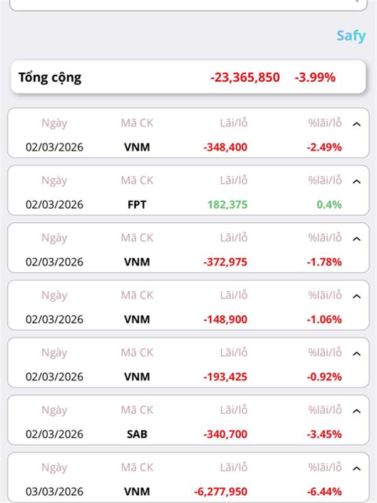Click the -6.44% loss percentage
The height and width of the screenshot is (503, 377).
click(x=324, y=491)
